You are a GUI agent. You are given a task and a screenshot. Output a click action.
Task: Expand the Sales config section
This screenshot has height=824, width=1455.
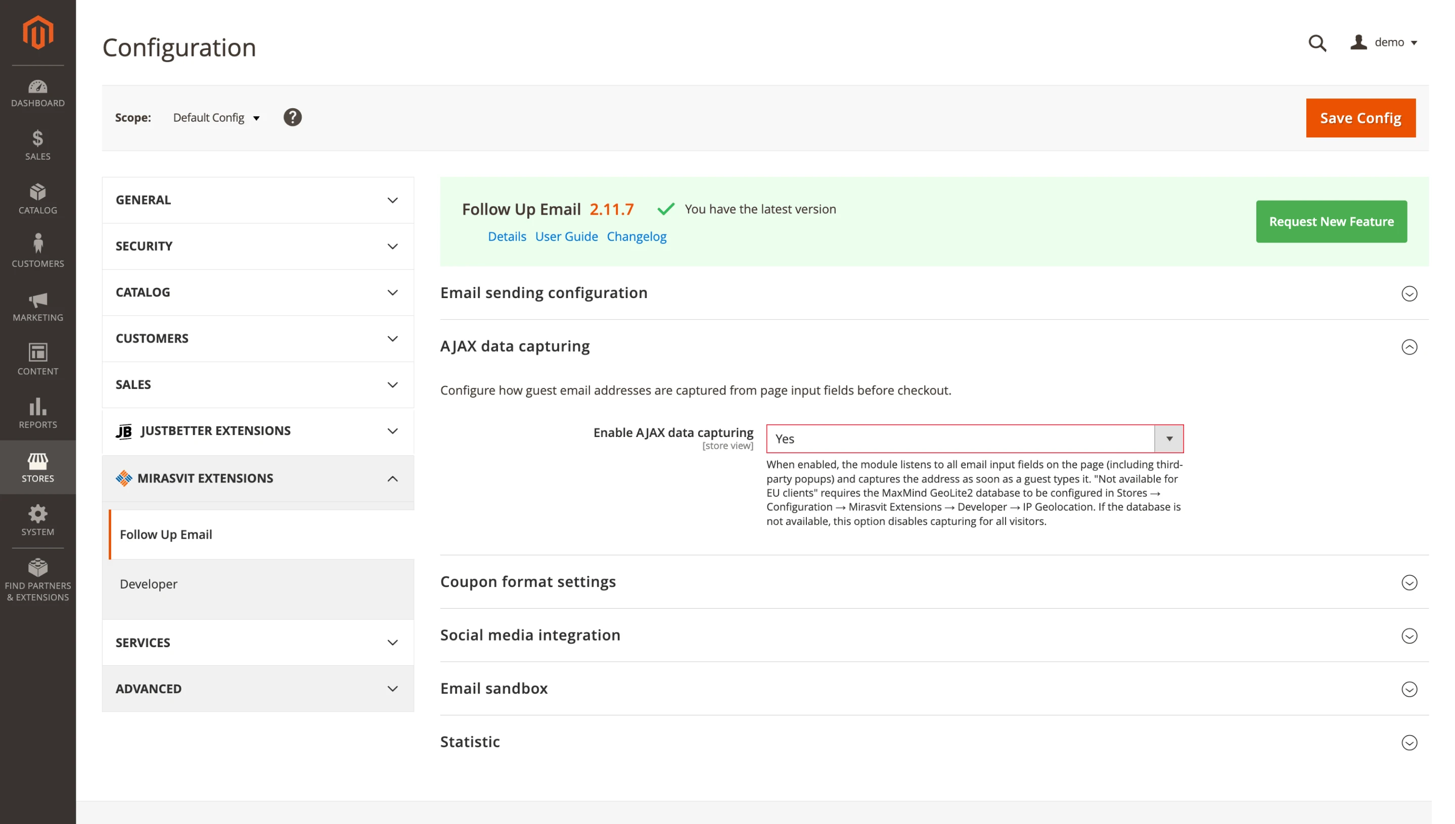pyautogui.click(x=258, y=385)
